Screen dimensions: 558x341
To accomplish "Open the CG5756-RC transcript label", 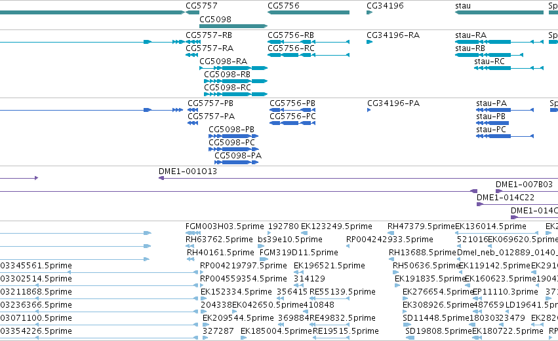I will pos(291,48).
